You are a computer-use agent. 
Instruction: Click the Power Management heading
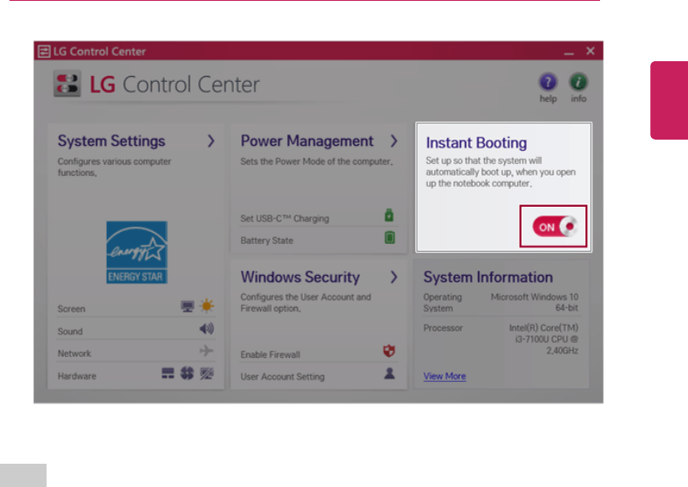[x=307, y=140]
